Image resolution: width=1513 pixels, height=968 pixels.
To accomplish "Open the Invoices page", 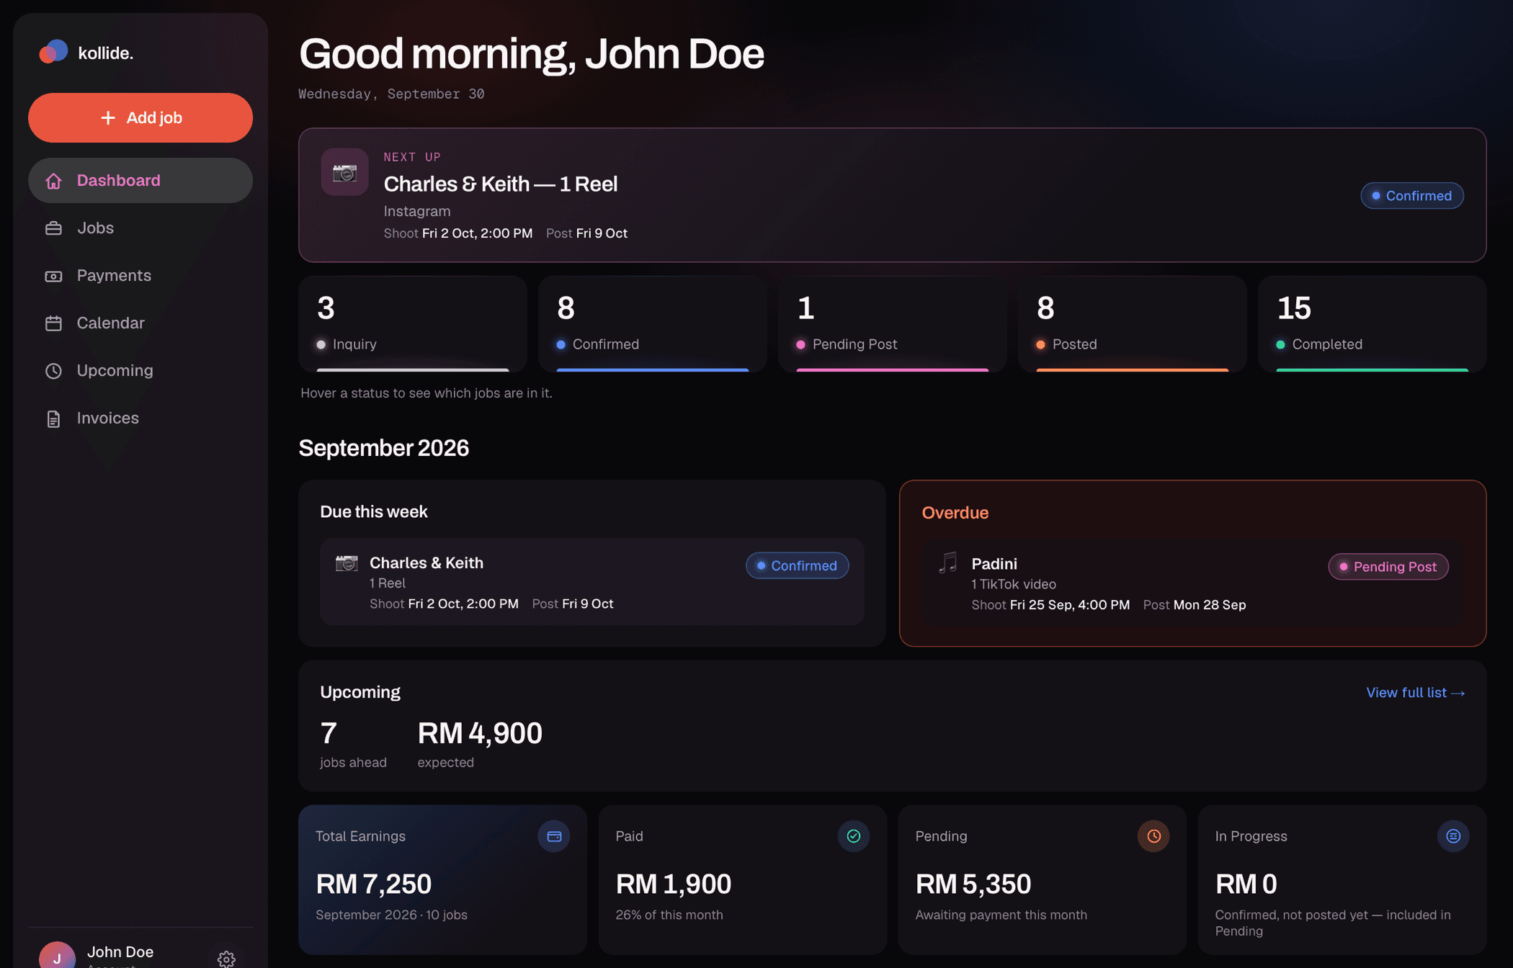I will coord(140,418).
